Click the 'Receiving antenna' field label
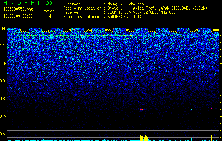222x141 pixels. 81,17
